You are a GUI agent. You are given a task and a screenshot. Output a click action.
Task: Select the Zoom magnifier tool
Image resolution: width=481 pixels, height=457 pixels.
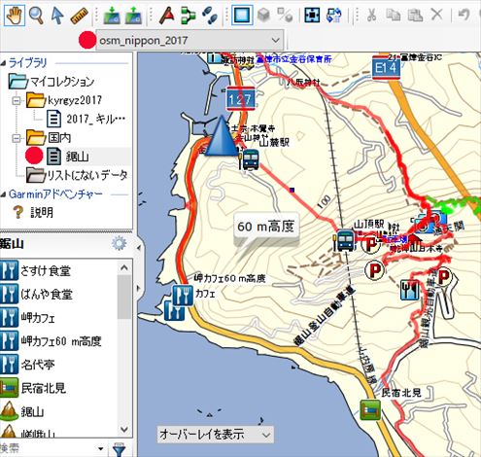[x=36, y=15]
